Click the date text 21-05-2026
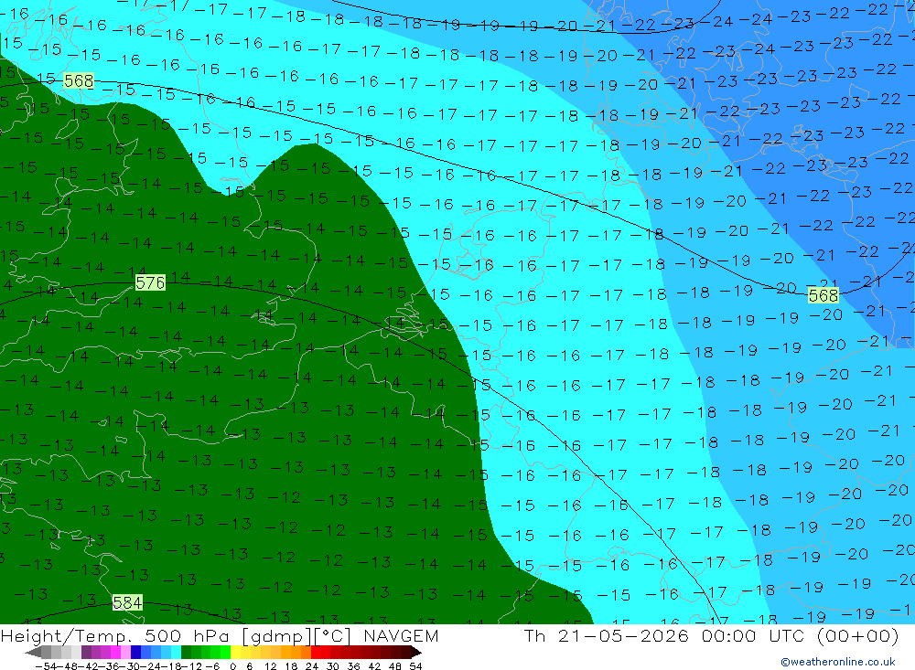Screen dimensions: 915x670 [x=623, y=635]
